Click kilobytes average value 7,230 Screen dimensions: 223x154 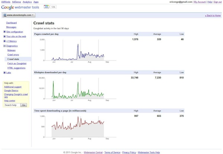158,78
